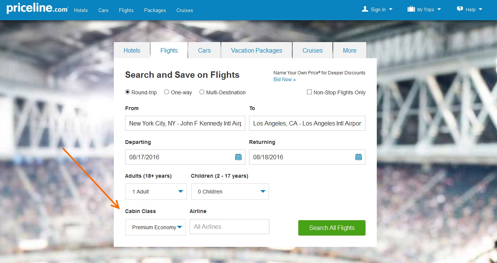Expand the Adults dropdown
Image resolution: width=497 pixels, height=263 pixels.
click(x=156, y=192)
